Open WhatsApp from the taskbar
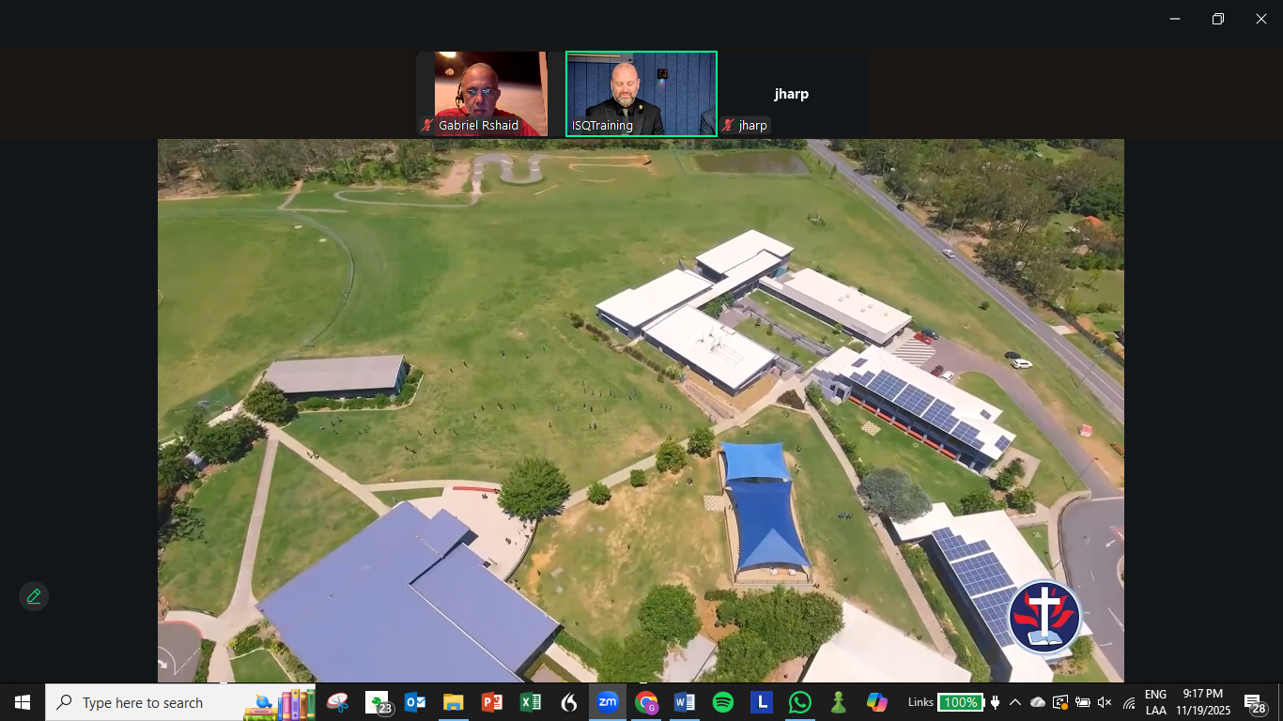The height and width of the screenshot is (721, 1283). (x=800, y=702)
